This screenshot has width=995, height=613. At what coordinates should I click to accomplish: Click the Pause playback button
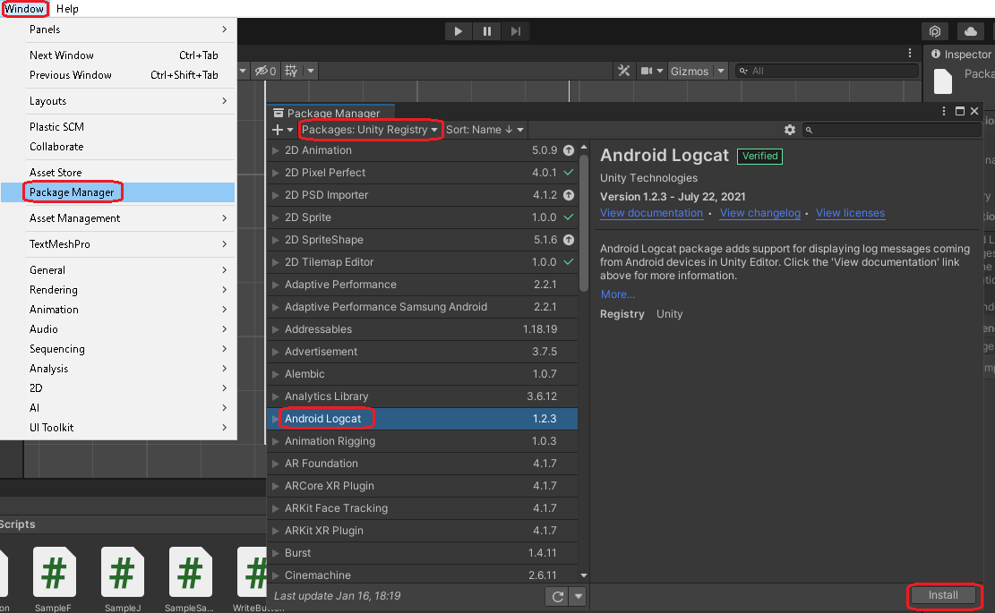[x=486, y=31]
